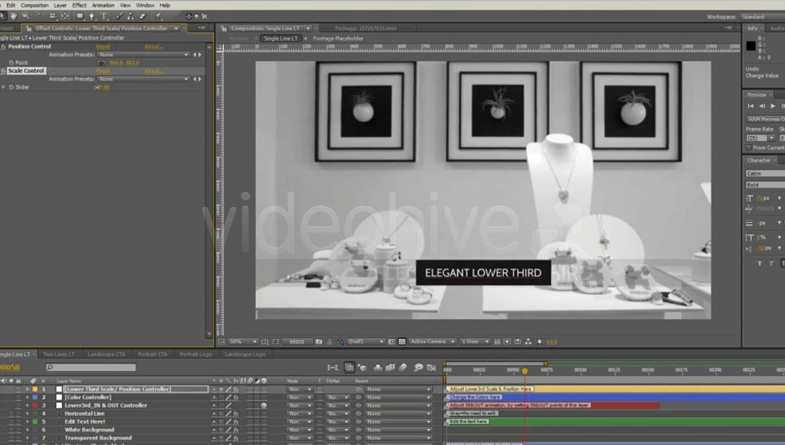The height and width of the screenshot is (445, 785).
Task: Open Animation Presets dropdown for Scale Control
Action: pyautogui.click(x=143, y=79)
